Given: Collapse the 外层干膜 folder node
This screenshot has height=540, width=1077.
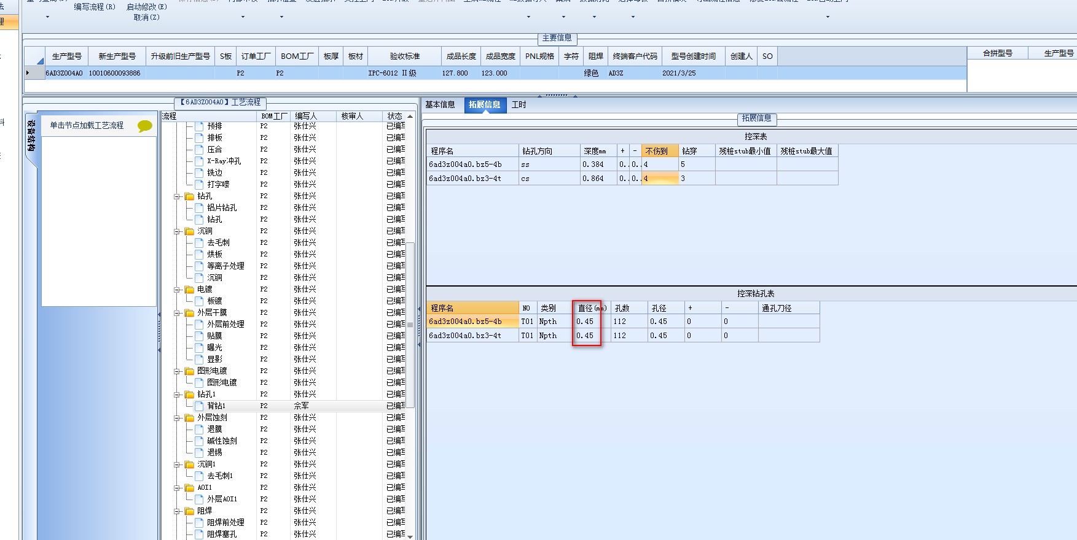Looking at the screenshot, I should pyautogui.click(x=178, y=313).
